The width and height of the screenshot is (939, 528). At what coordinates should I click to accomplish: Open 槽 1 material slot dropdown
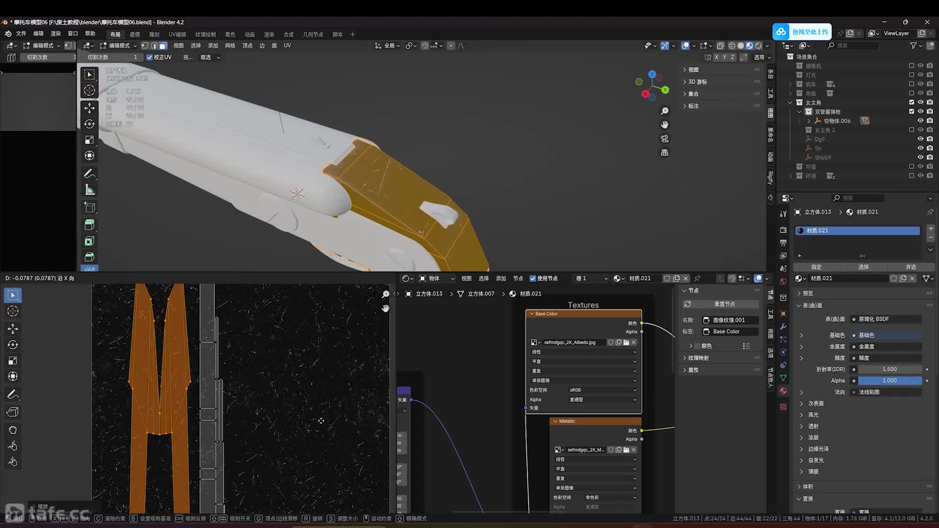tap(591, 278)
